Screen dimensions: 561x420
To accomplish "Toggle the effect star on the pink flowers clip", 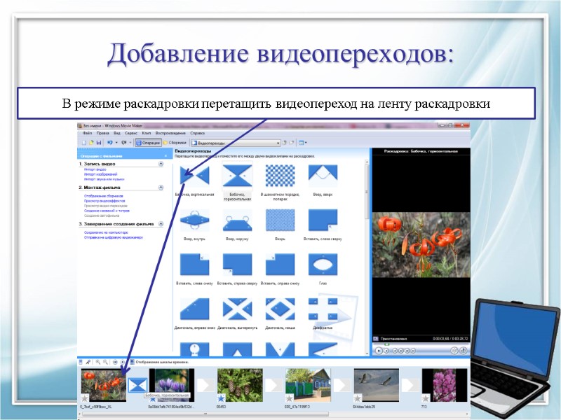I will tap(426, 398).
